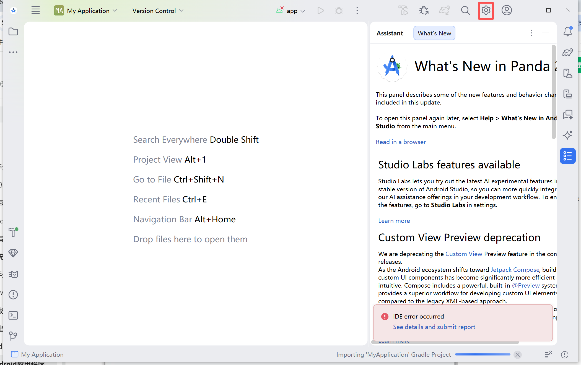Viewport: 581px width, 365px height.
Task: Click Sync Project with Gradle Files icon
Action: [x=444, y=11]
